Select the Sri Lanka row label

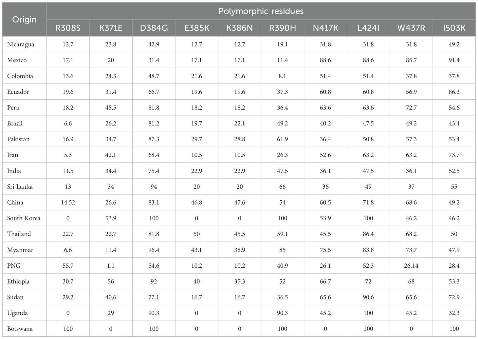coord(20,187)
